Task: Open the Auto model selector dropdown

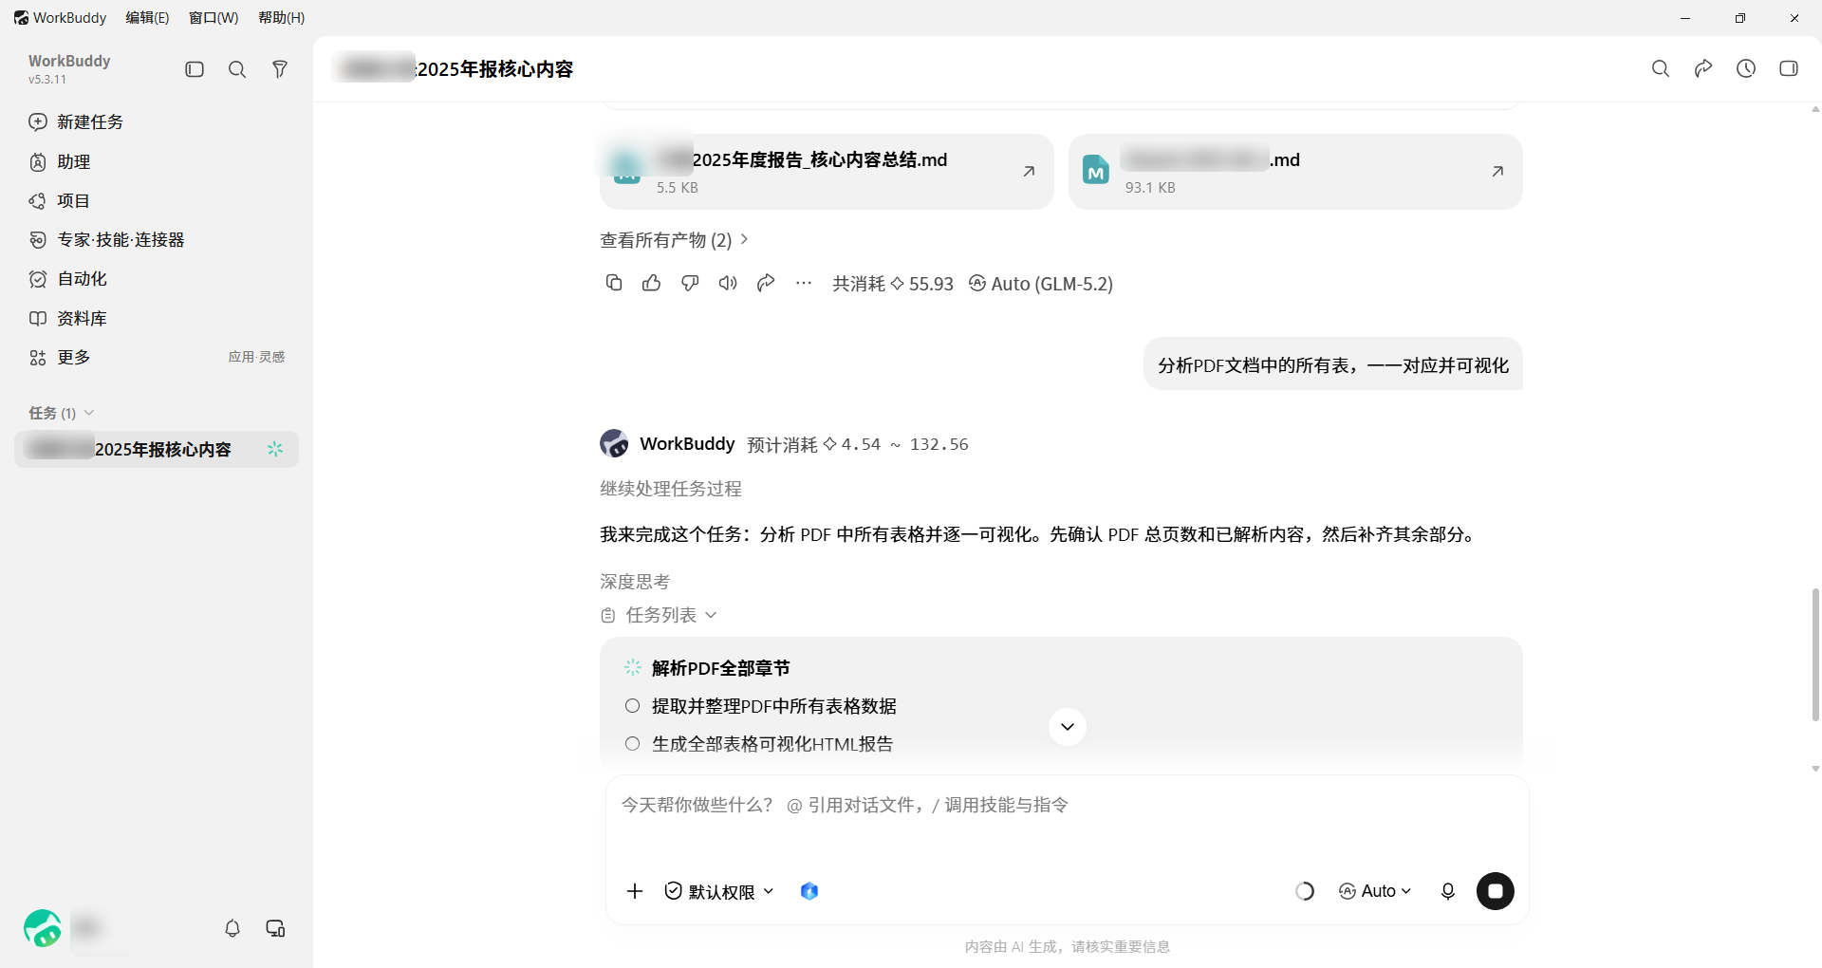Action: pos(1375,891)
